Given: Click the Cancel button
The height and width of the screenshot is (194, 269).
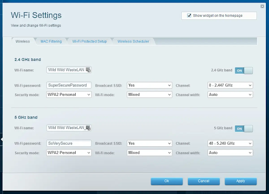Looking at the screenshot, I should pos(204,181).
